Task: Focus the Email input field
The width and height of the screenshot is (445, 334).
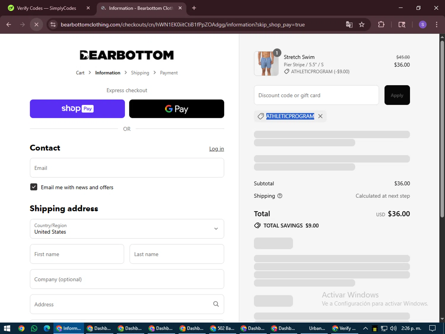Action: click(127, 168)
